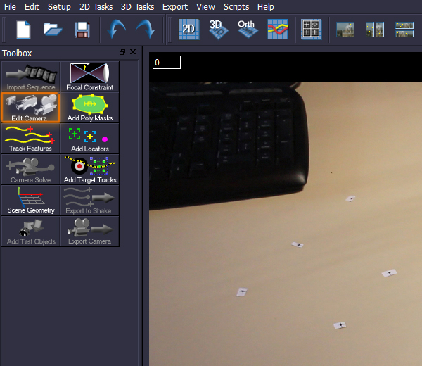The height and width of the screenshot is (366, 422).
Task: Open the Help menu
Action: 265,7
